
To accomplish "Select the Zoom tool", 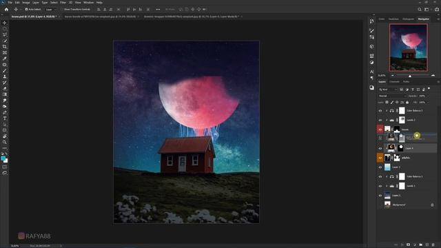I will (x=5, y=143).
